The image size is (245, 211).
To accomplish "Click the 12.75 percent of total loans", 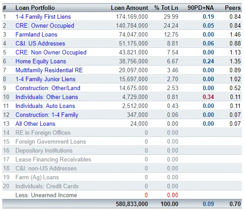I will click(x=171, y=34).
